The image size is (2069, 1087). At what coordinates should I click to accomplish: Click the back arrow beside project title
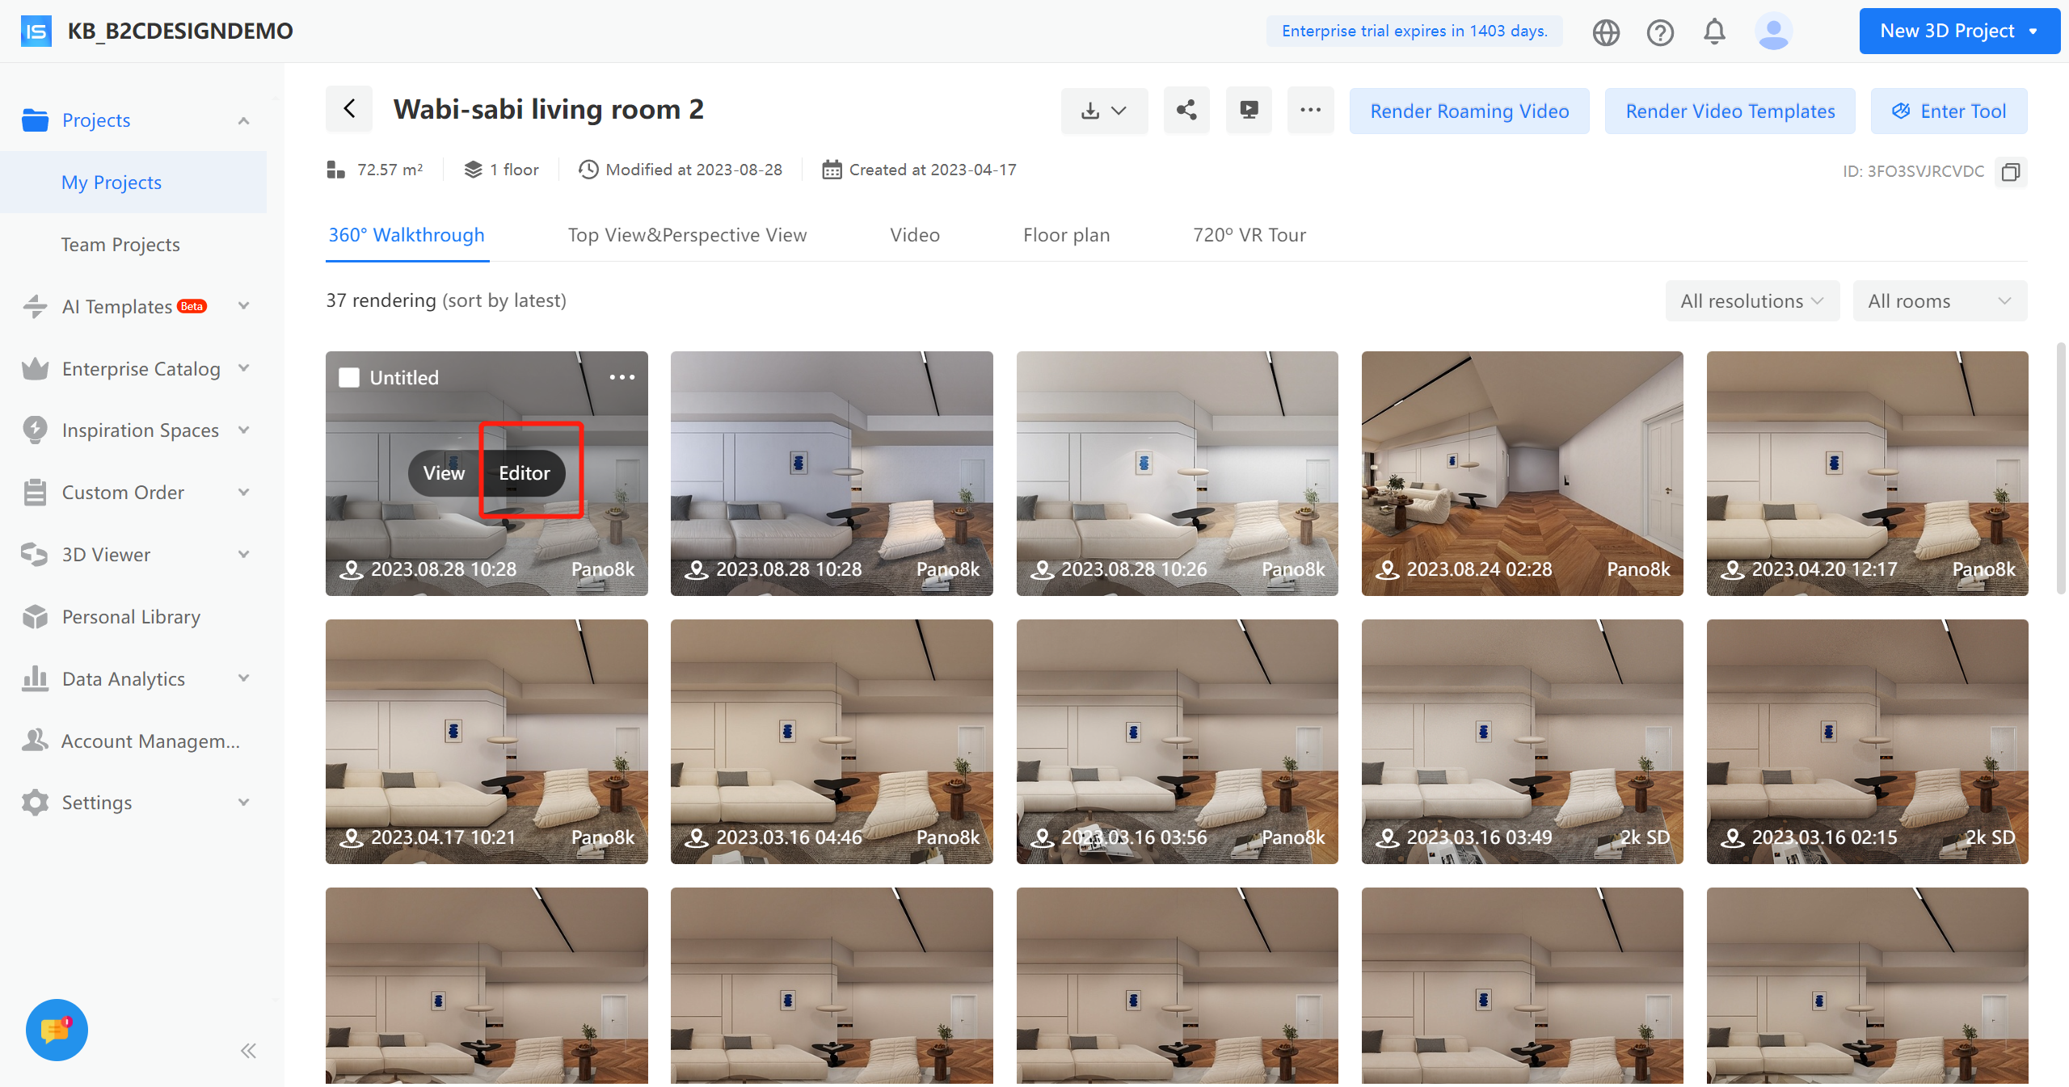tap(349, 109)
